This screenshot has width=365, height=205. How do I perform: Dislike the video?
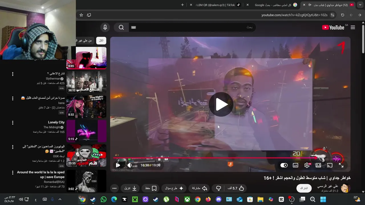click(218, 188)
